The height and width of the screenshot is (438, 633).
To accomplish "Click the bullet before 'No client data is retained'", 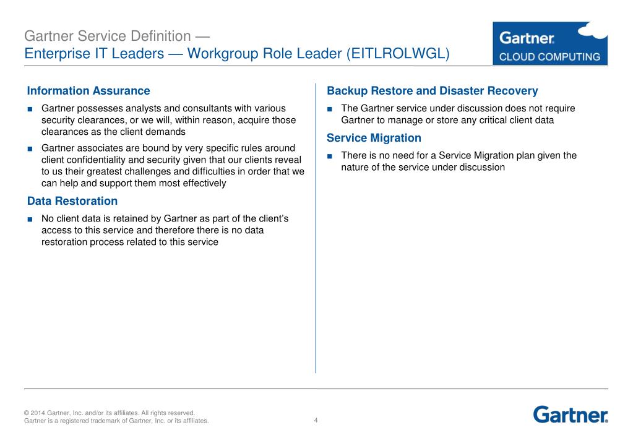I will (x=30, y=219).
